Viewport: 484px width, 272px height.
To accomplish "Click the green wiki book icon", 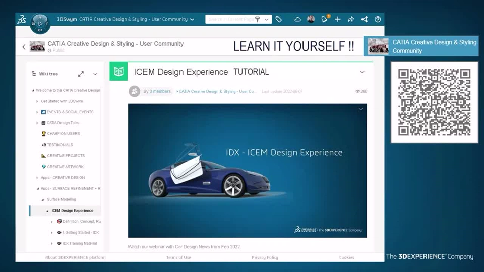I will (118, 72).
